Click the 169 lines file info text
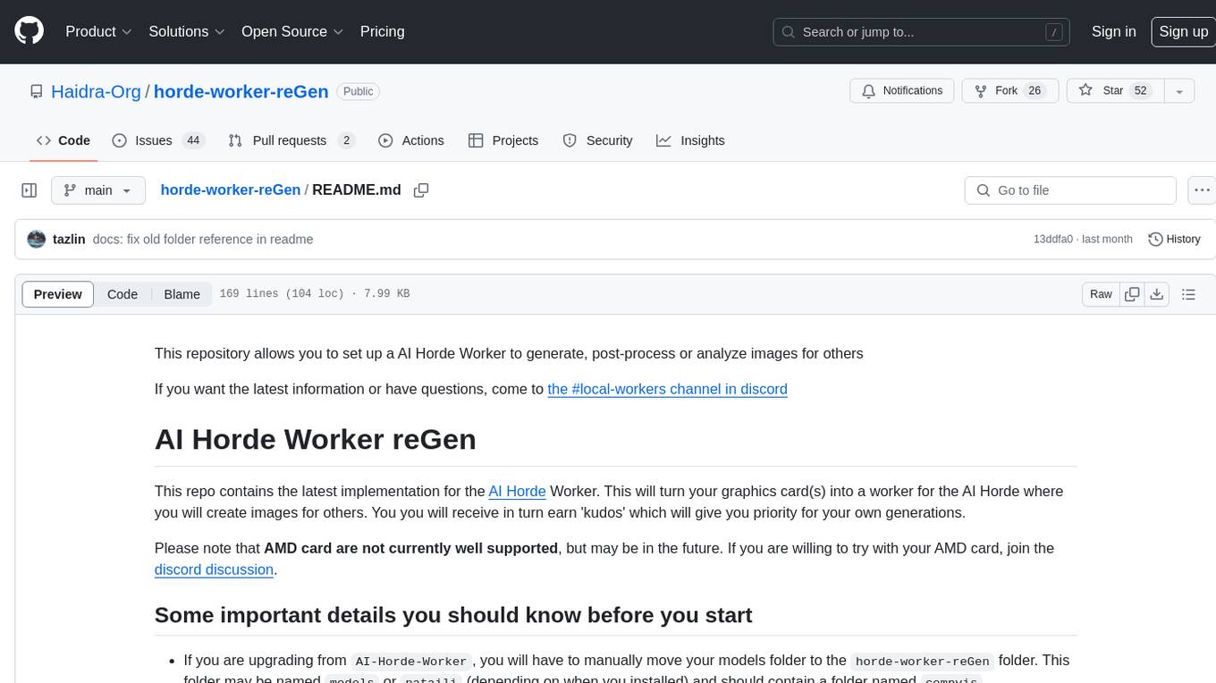Screen dimensions: 1216x683 314,294
